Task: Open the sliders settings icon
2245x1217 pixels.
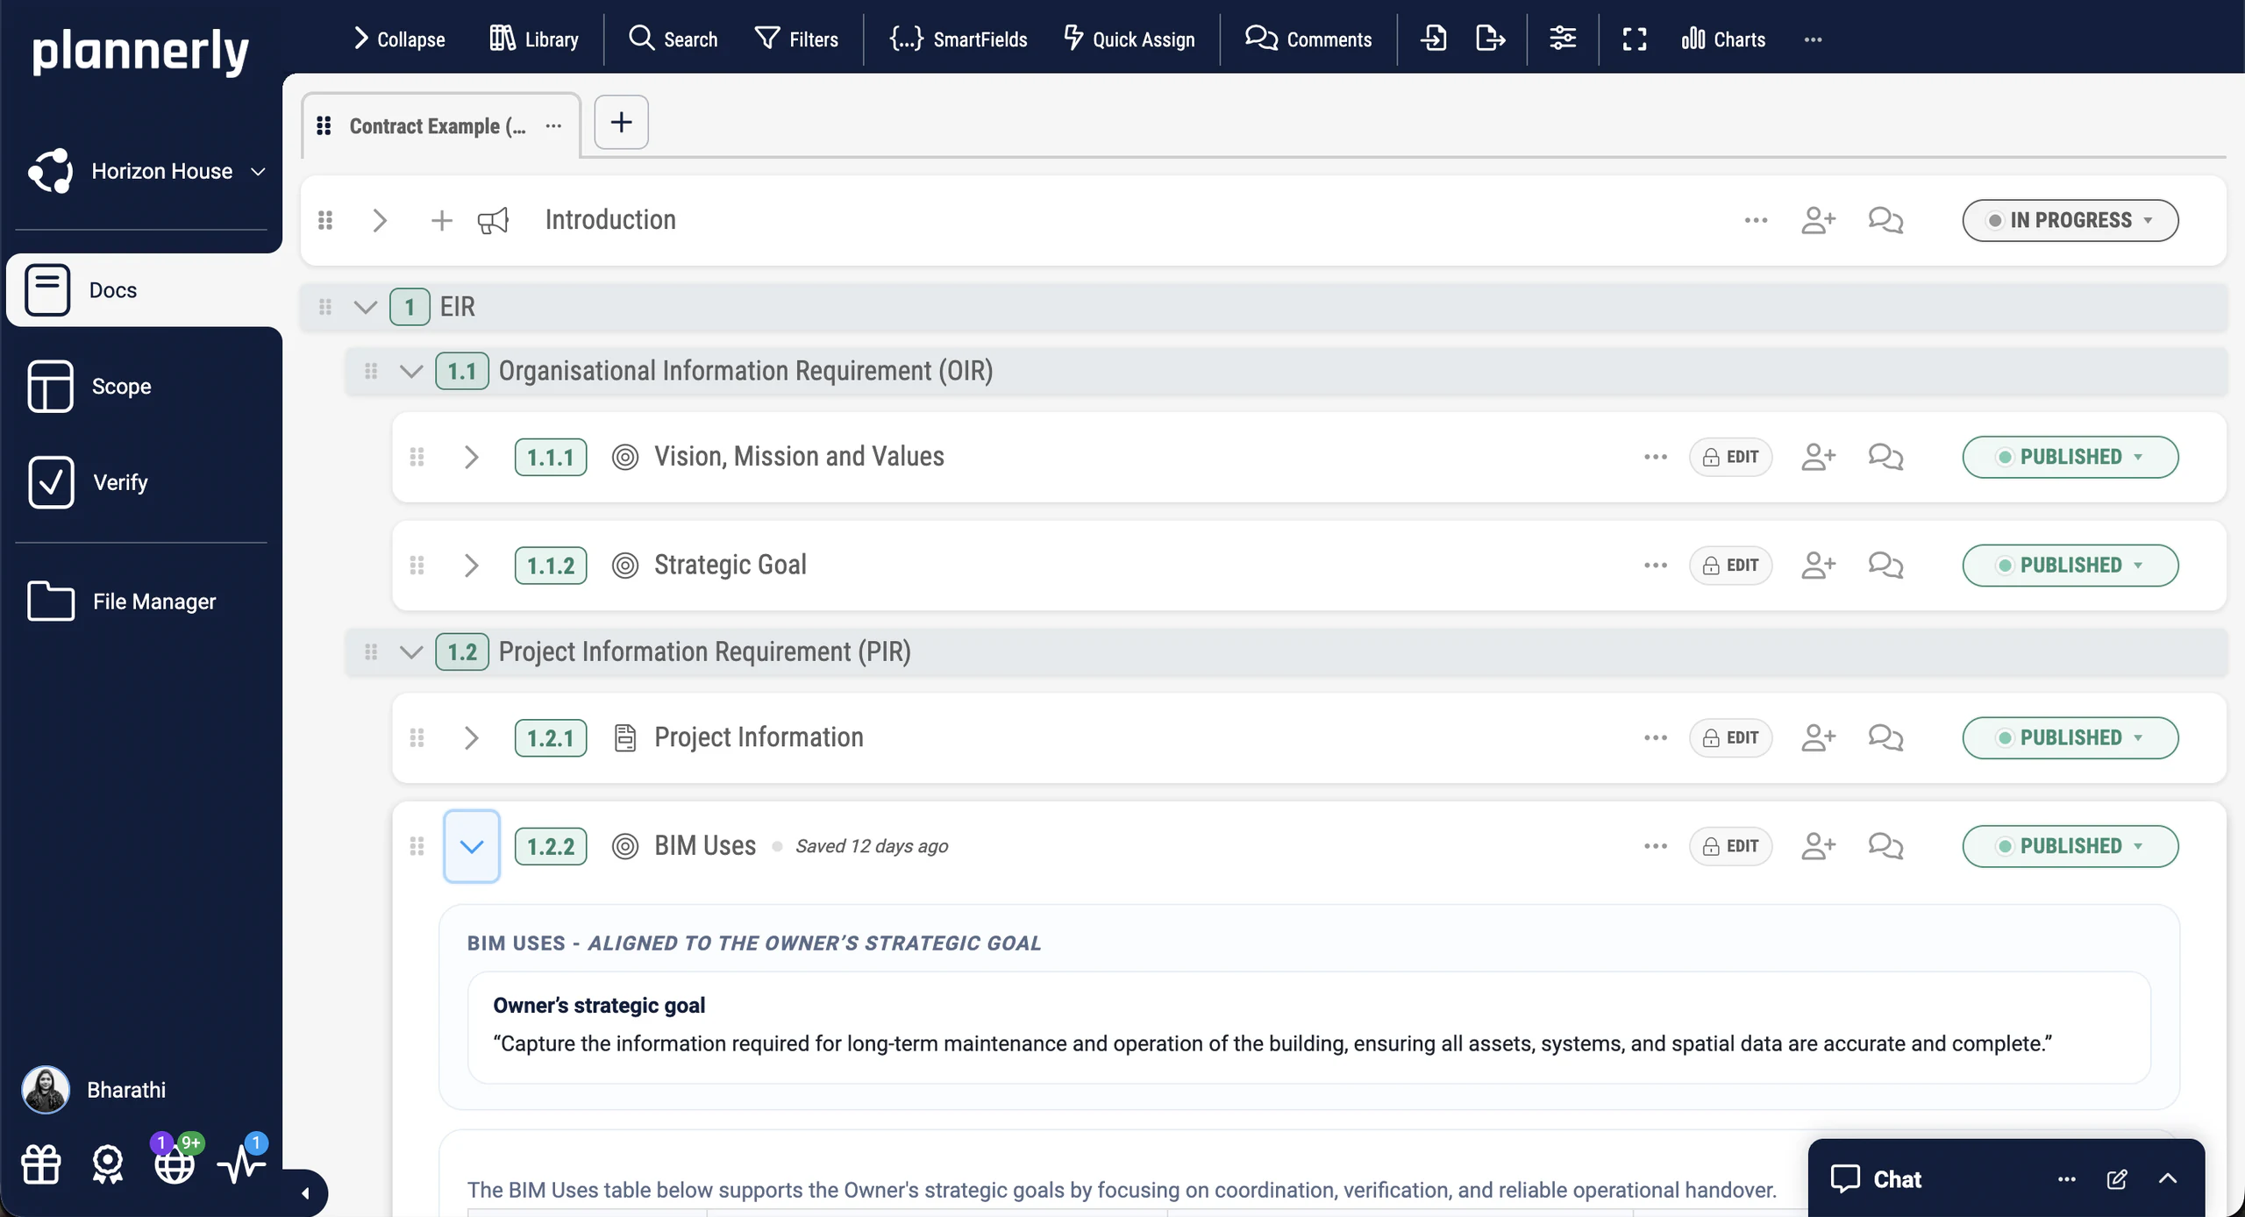Action: coord(1562,39)
